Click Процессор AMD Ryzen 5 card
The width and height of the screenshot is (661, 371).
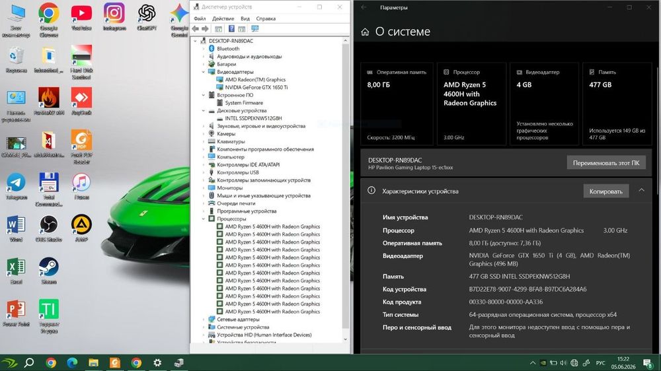(471, 104)
